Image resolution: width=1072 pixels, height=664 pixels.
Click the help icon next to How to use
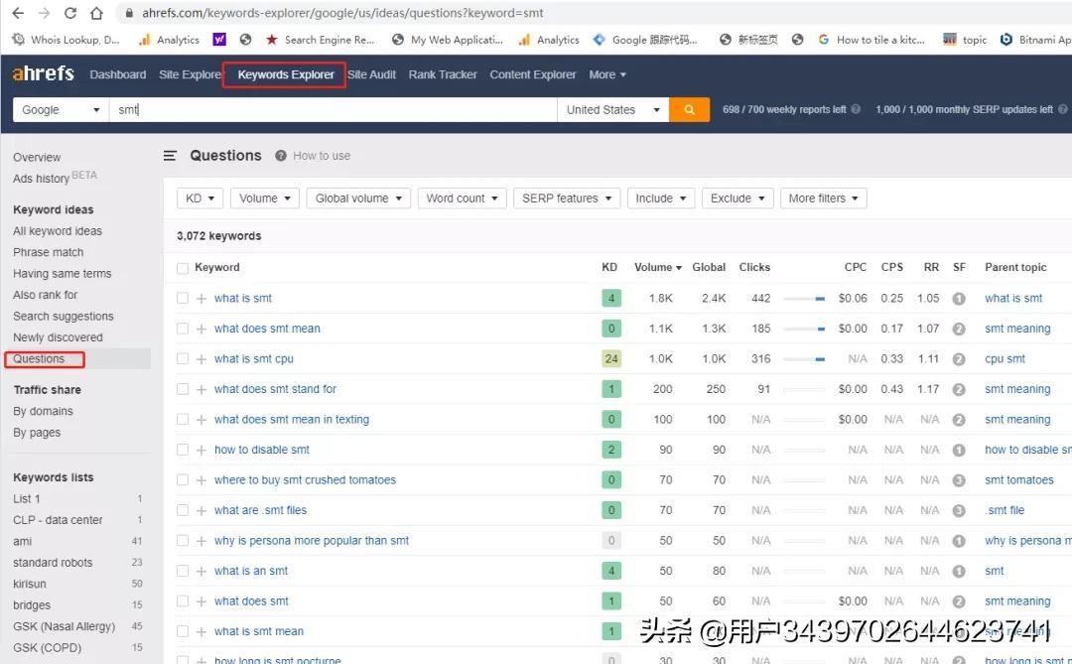[281, 156]
